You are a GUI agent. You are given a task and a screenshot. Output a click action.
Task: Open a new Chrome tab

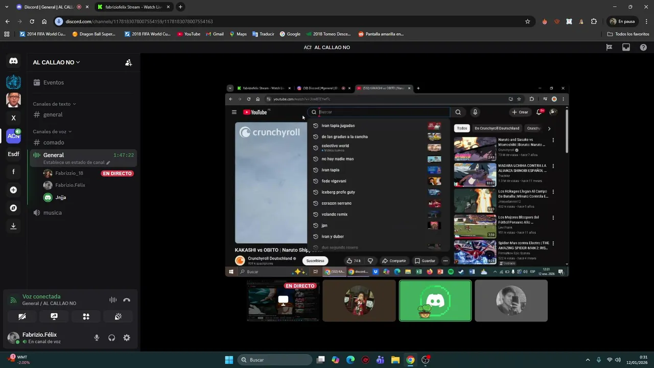point(180,7)
